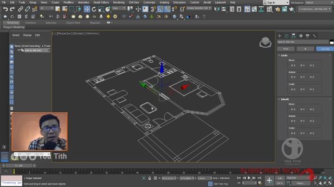Toggle the 3D Snaps icon

(x=153, y=9)
